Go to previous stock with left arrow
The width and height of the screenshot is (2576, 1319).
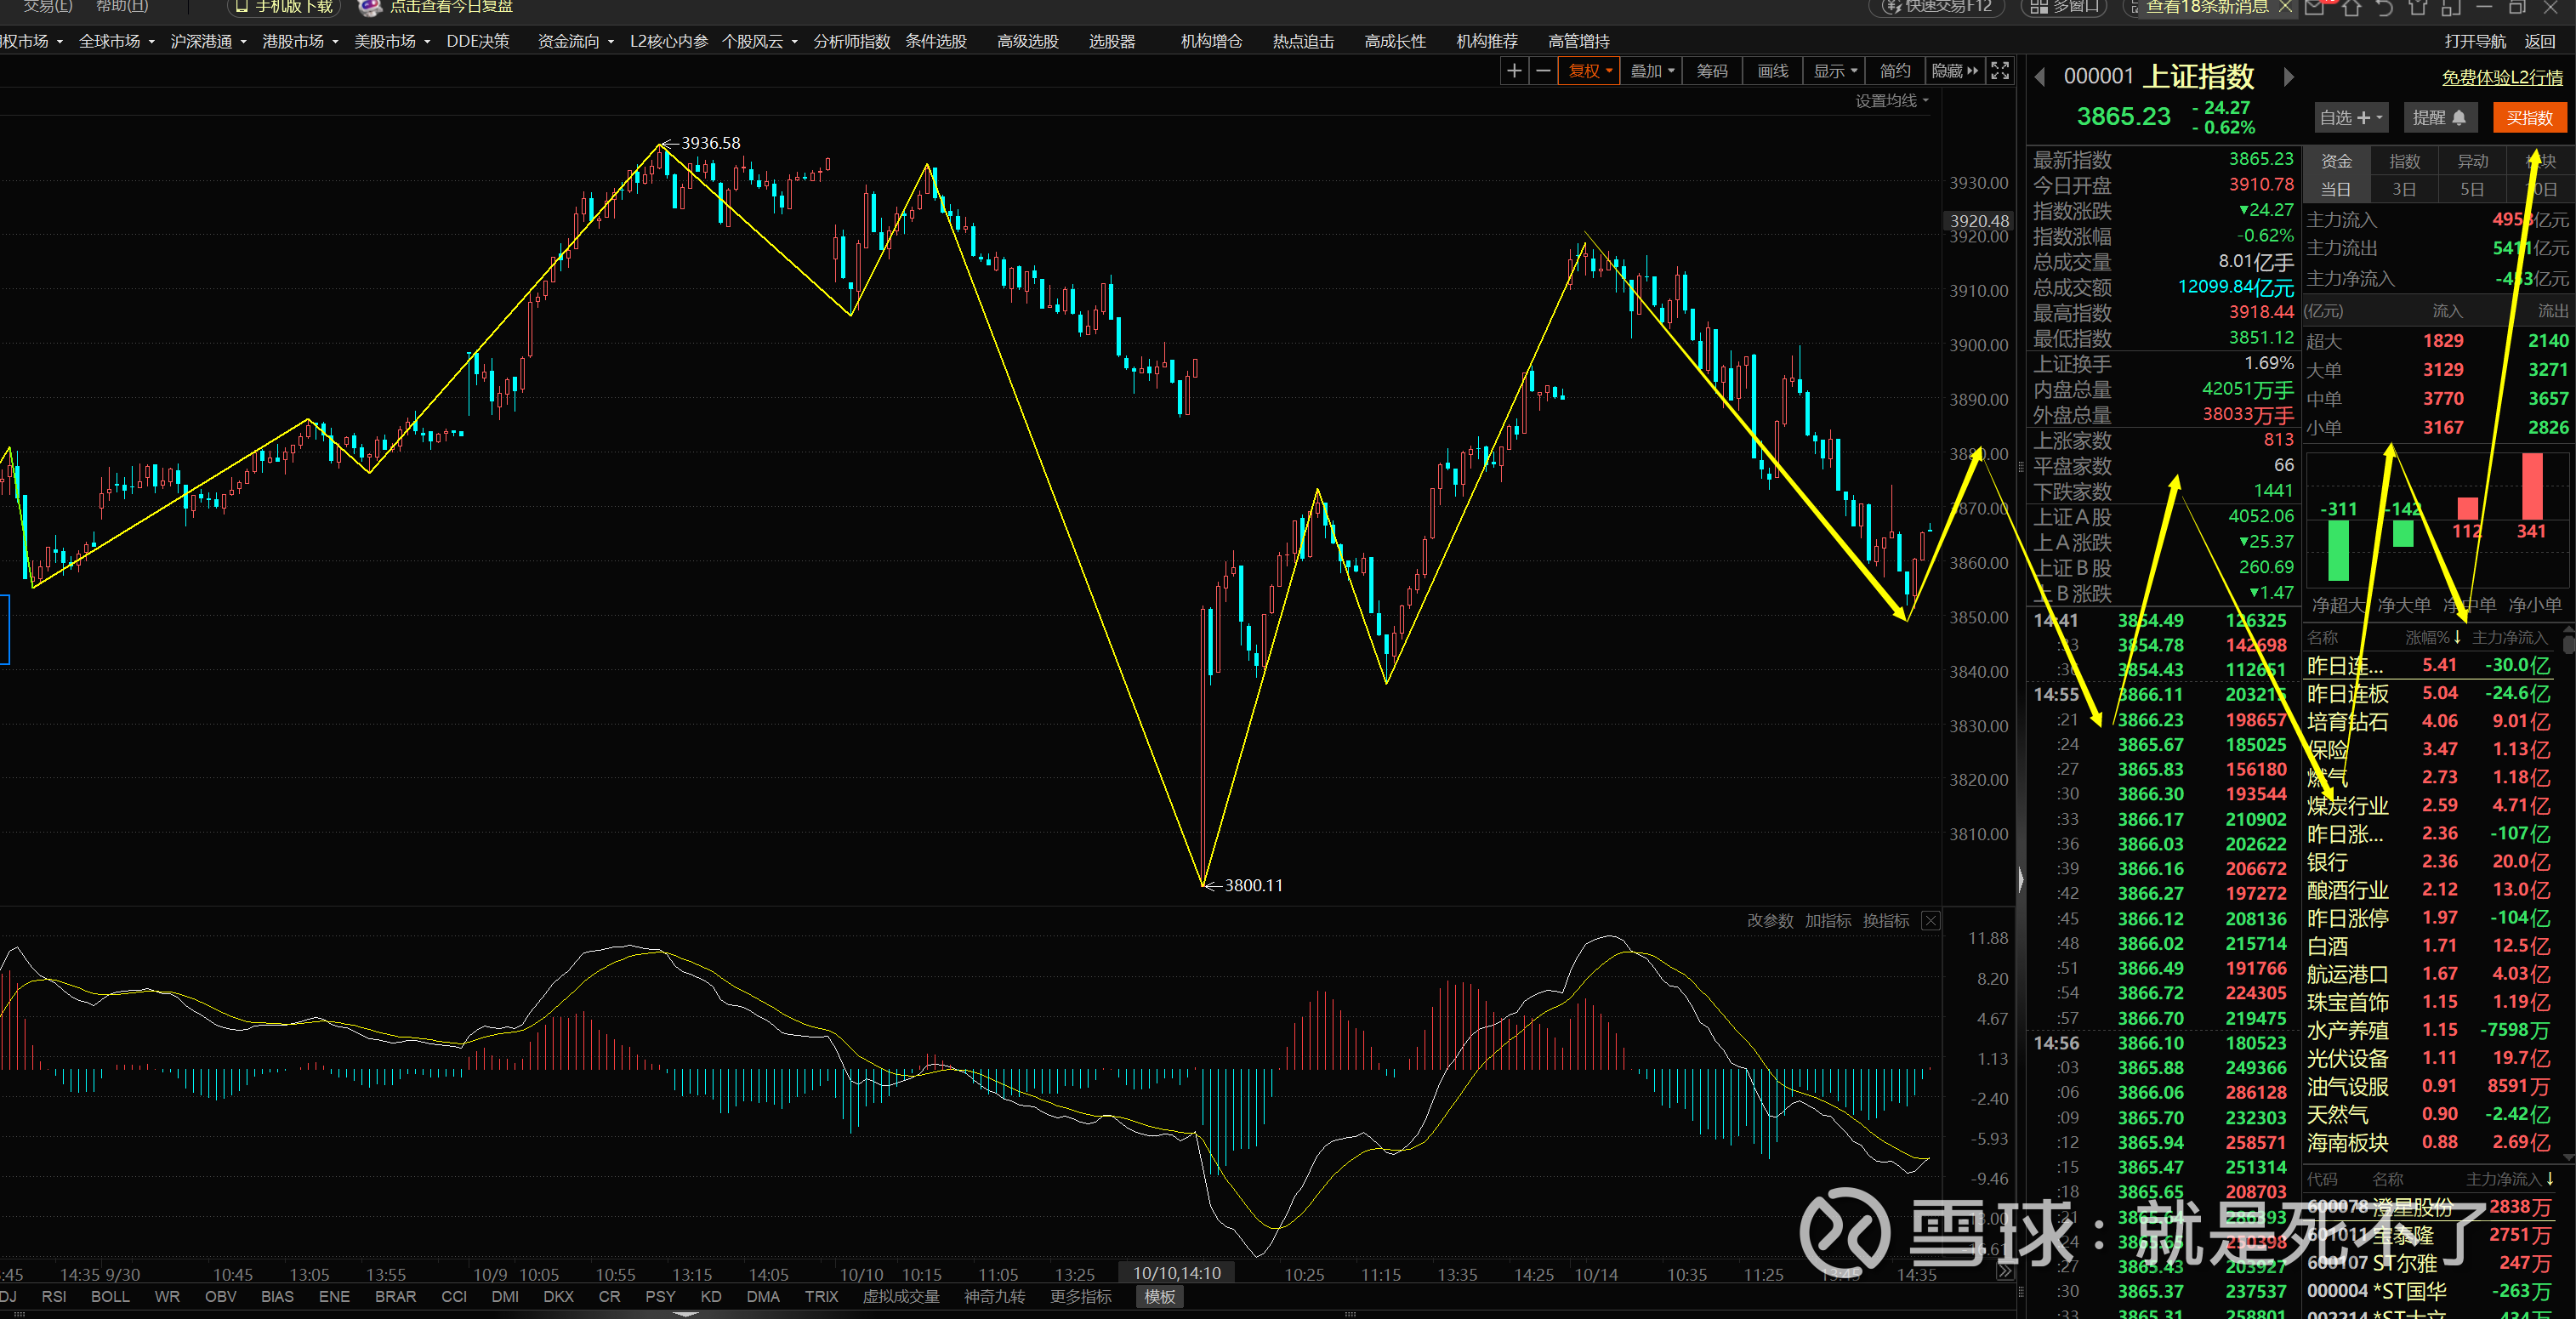click(2040, 77)
